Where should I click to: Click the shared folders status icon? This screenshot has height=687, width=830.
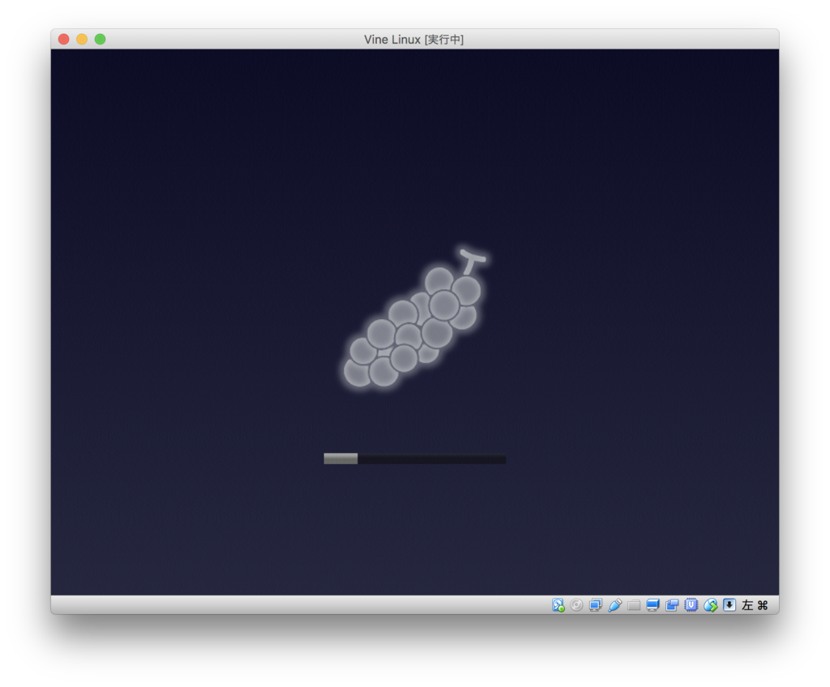click(634, 605)
